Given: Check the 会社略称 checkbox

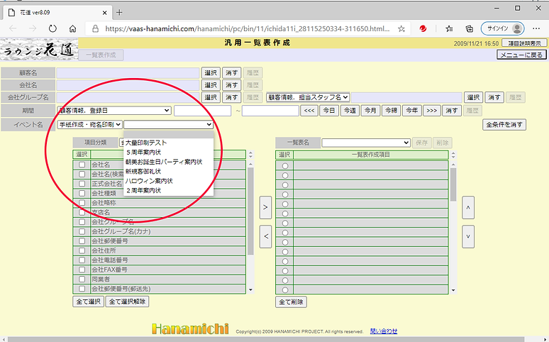Looking at the screenshot, I should click(x=82, y=203).
